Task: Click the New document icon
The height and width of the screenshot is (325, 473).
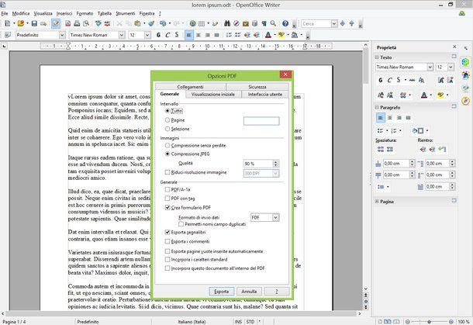Action: pyautogui.click(x=8, y=23)
